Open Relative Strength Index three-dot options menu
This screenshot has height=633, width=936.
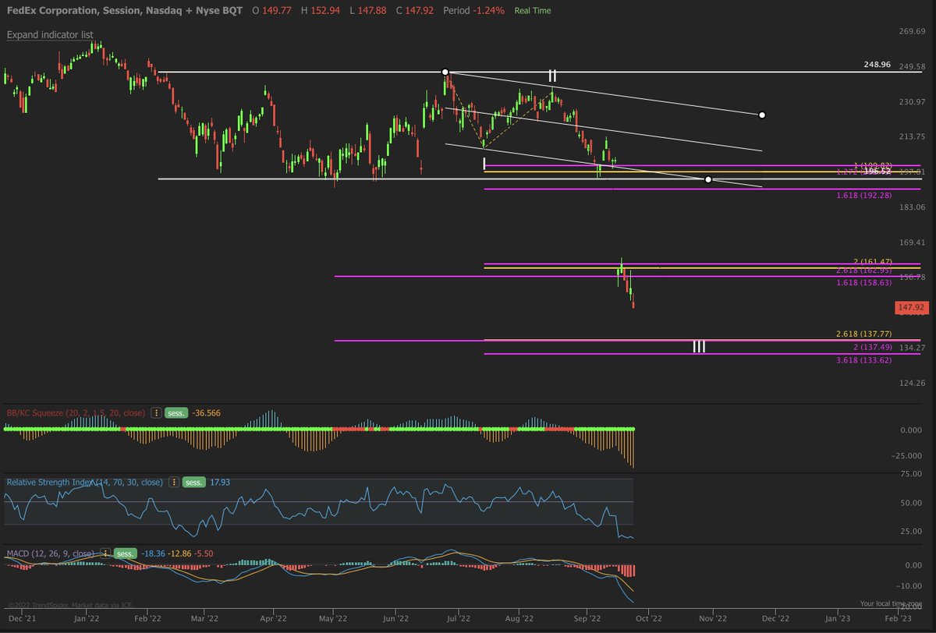pyautogui.click(x=174, y=483)
